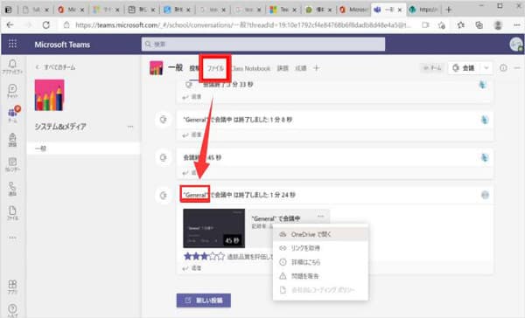The width and height of the screenshot is (525, 318).
Task: Open Assignments icon in the left sidebar
Action: (12, 140)
